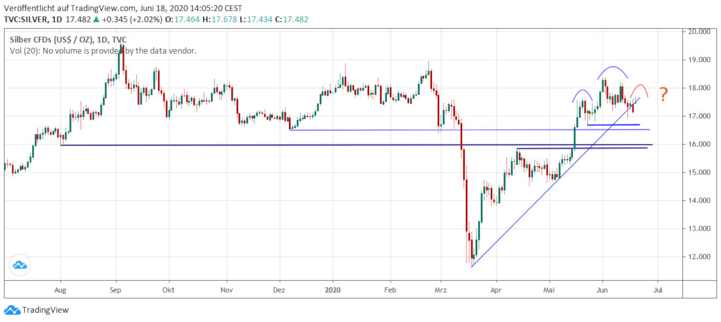Click the TVC:SILVER symbol label
This screenshot has width=721, height=322.
(33, 20)
